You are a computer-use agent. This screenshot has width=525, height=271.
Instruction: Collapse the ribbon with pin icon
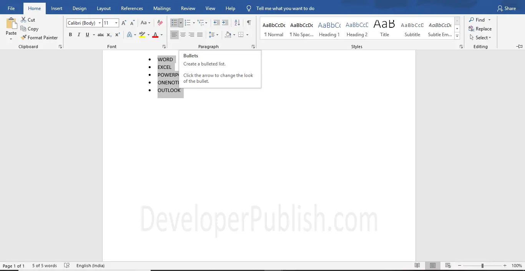click(519, 47)
